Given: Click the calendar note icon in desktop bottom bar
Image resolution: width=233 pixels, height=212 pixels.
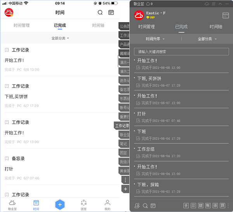Looking at the screenshot, I should point(153,206).
